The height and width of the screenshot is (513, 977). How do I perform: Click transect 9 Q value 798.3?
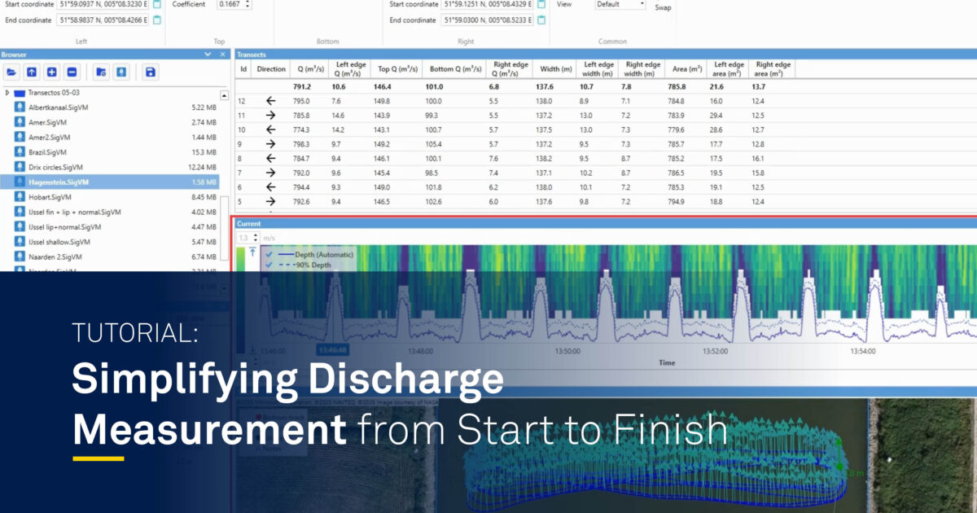pos(301,144)
